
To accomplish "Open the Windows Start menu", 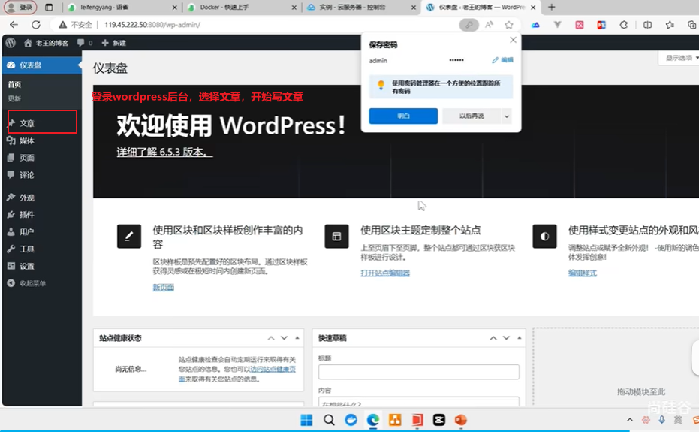I will tap(306, 420).
